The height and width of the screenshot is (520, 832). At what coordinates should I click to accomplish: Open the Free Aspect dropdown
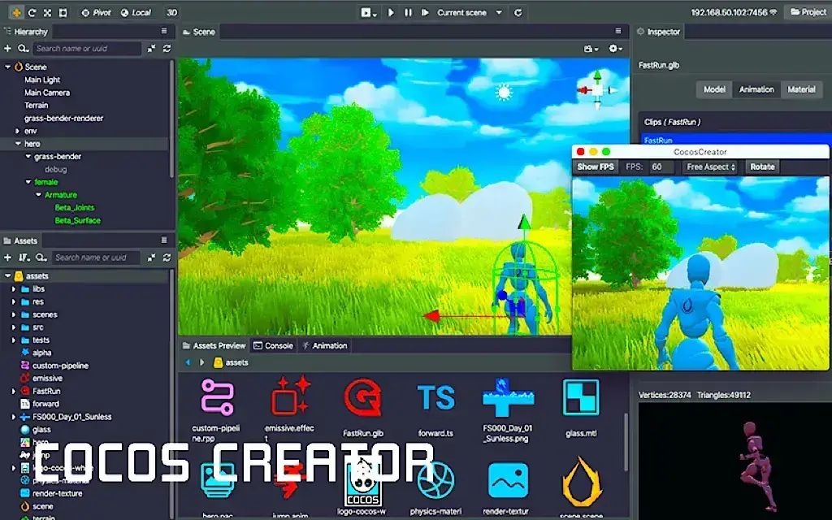coord(711,167)
